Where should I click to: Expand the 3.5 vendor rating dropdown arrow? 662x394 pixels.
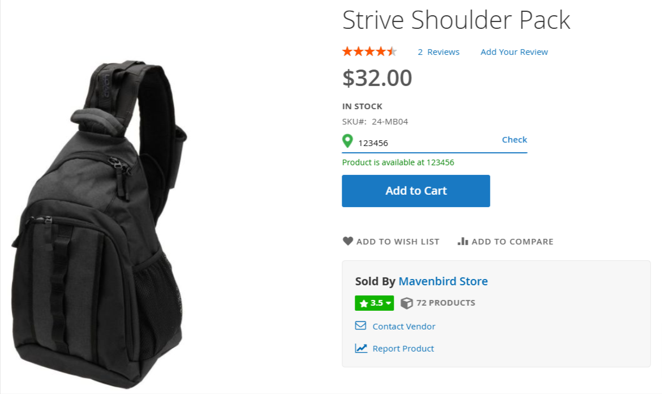[388, 303]
